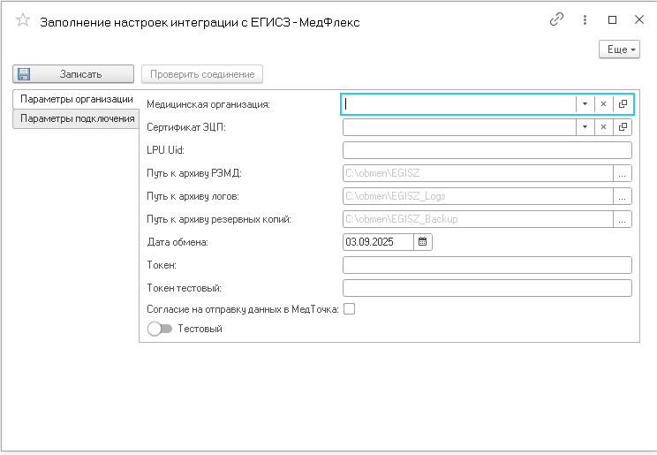657x455 pixels.
Task: Switch to Параметры подключения tab
Action: tap(77, 118)
